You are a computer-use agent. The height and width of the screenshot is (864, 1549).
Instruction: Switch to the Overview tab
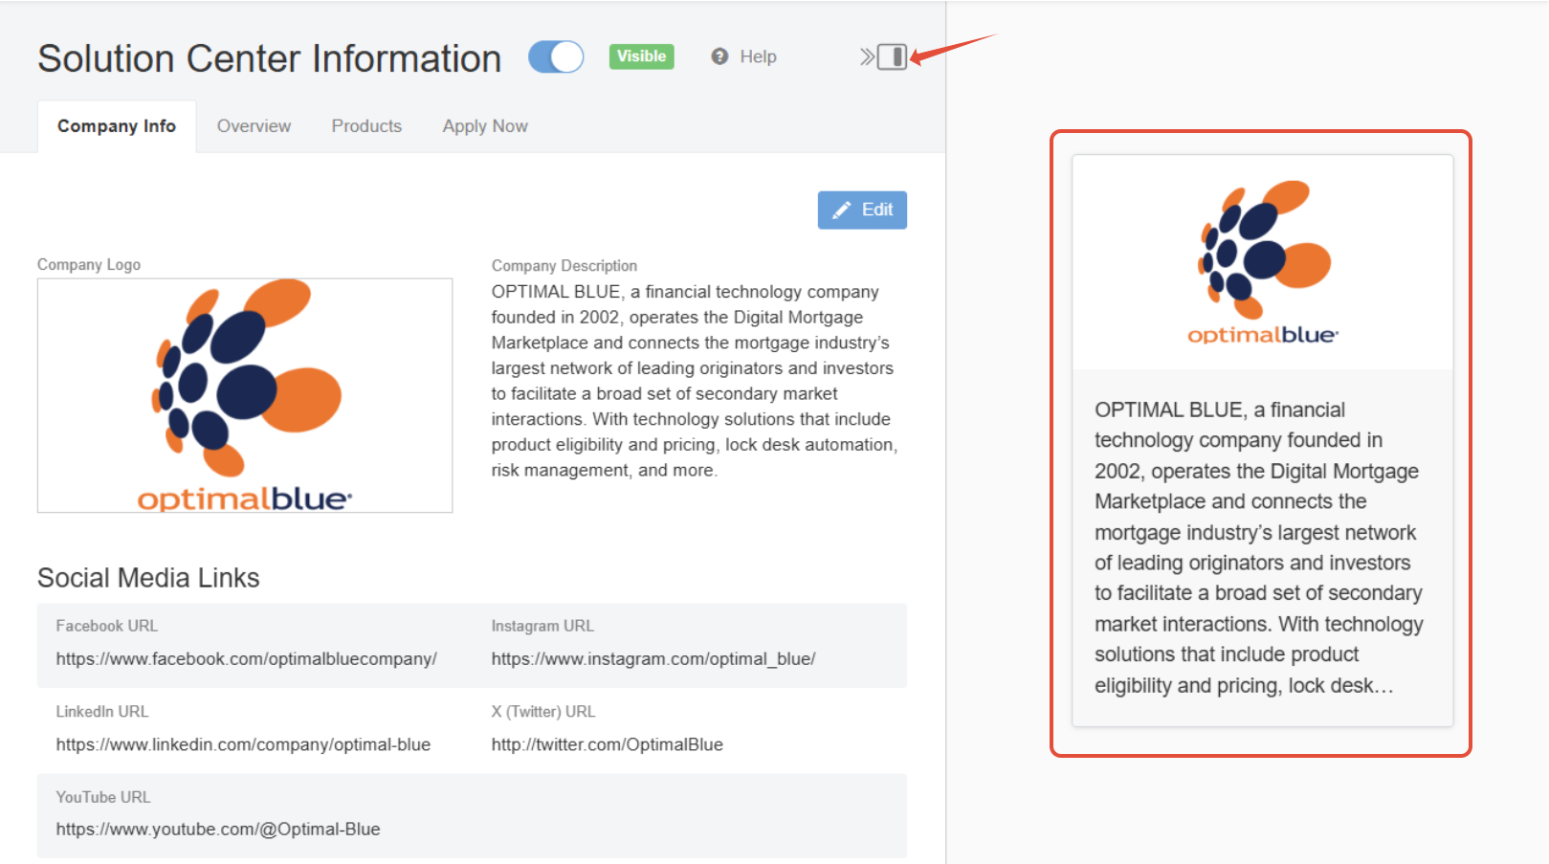pyautogui.click(x=254, y=126)
